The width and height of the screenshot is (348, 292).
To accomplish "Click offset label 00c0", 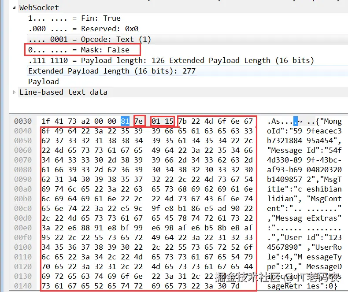I will click(23, 209).
